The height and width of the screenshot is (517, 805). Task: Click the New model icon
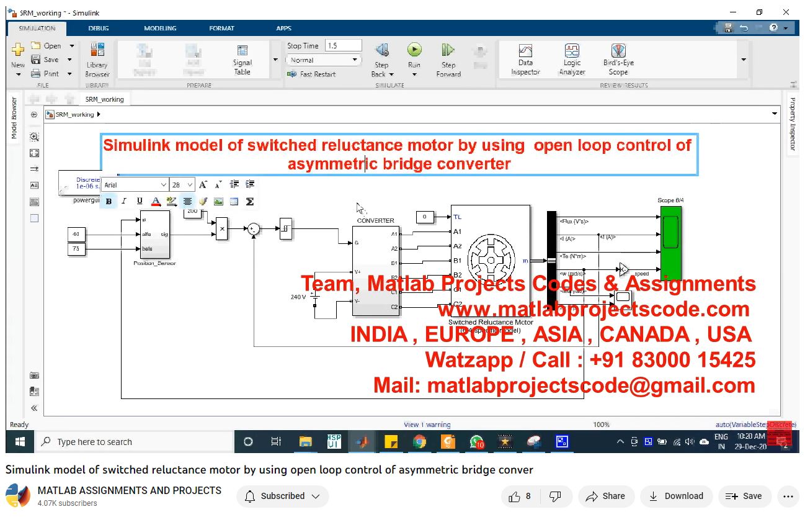point(18,50)
